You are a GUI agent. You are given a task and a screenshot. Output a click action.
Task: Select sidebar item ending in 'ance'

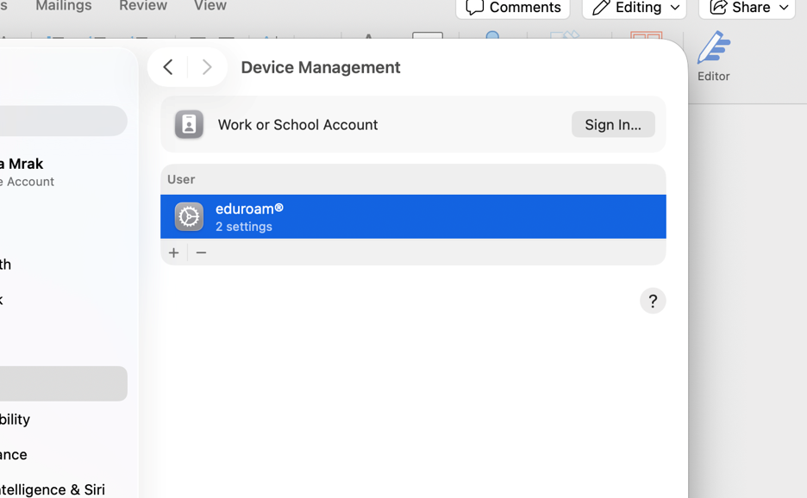[x=14, y=455]
